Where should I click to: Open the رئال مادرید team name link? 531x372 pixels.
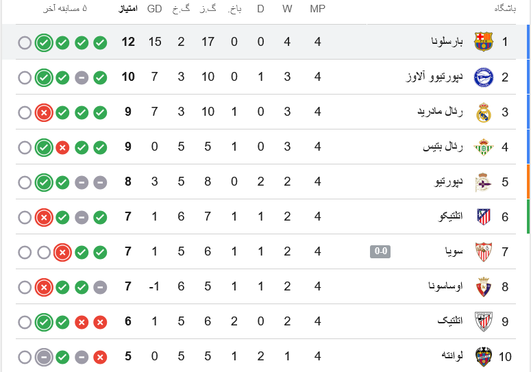(x=440, y=112)
